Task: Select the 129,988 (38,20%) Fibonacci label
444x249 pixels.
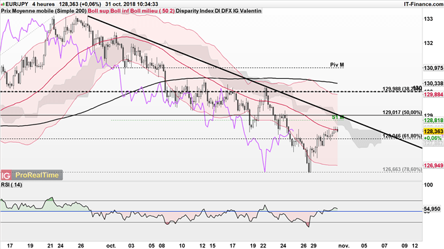Action: pyautogui.click(x=402, y=89)
